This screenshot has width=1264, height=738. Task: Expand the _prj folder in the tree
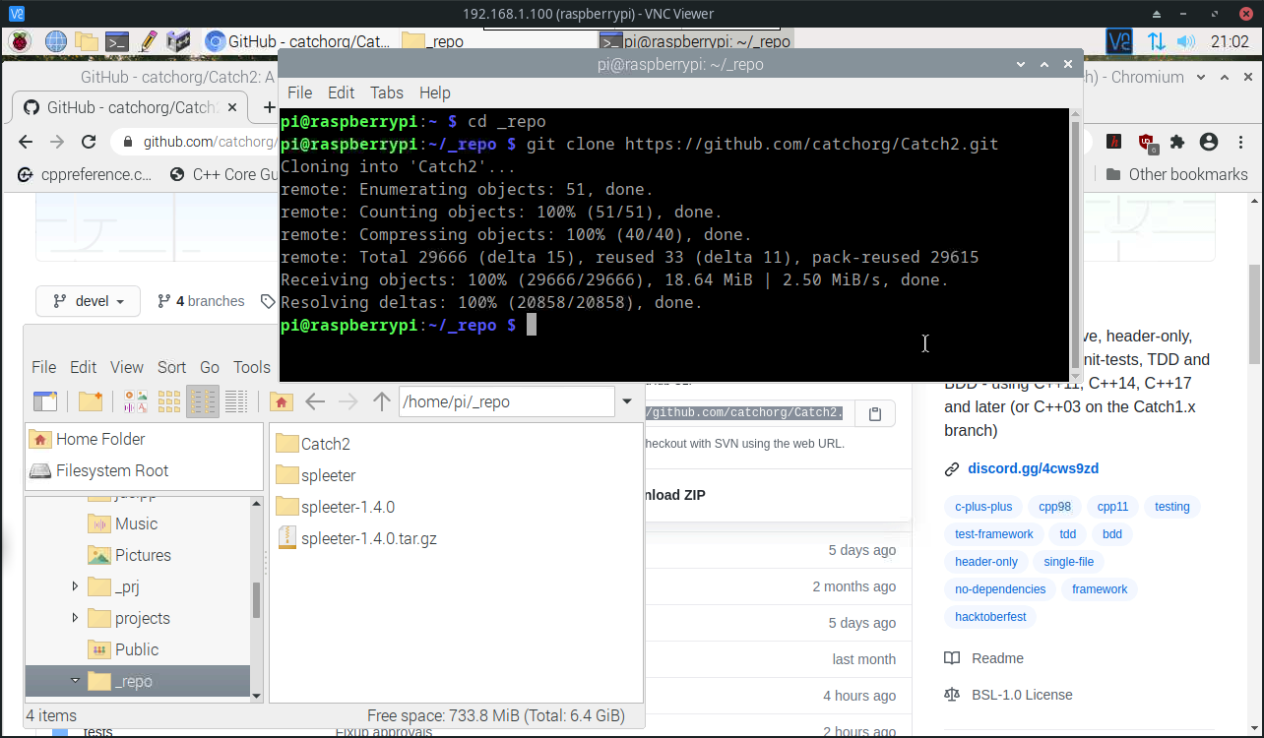click(75, 586)
